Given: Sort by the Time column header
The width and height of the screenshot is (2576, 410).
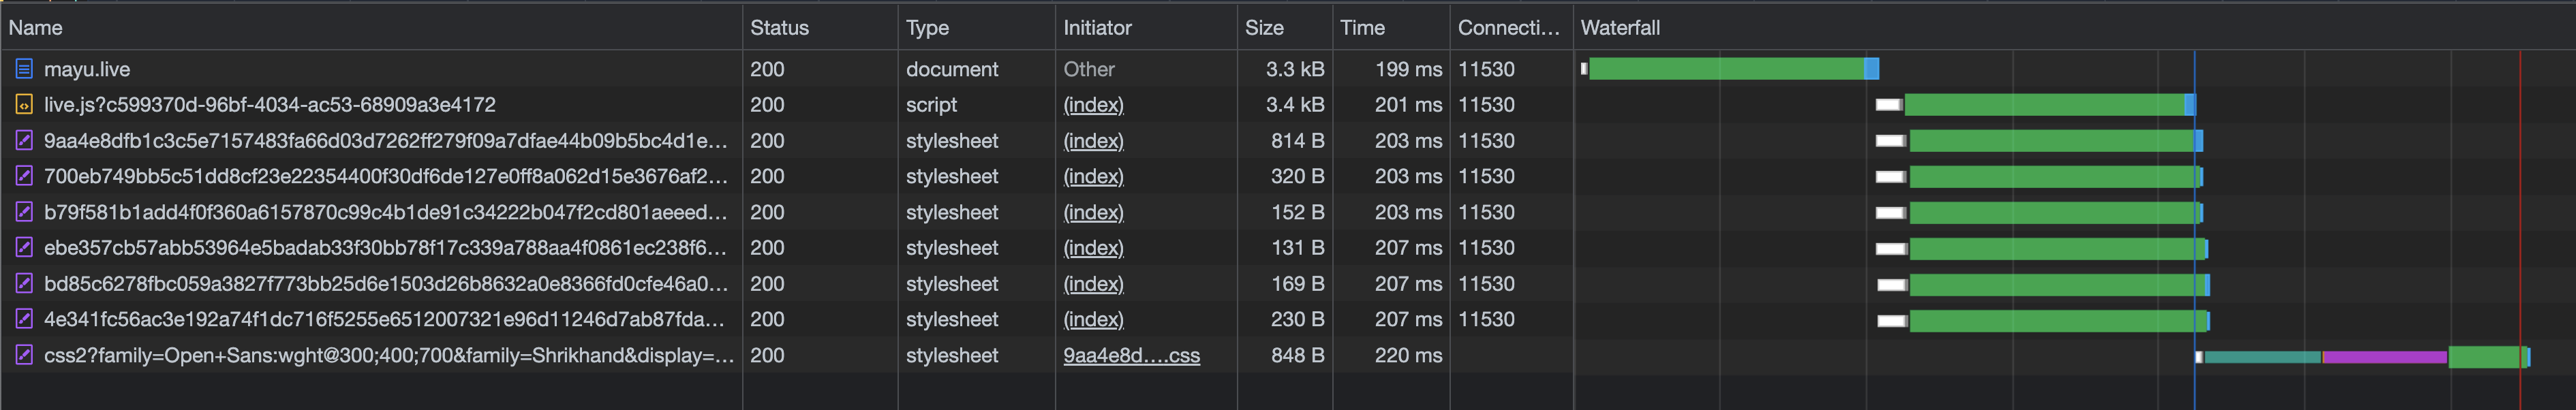Looking at the screenshot, I should (x=1362, y=28).
